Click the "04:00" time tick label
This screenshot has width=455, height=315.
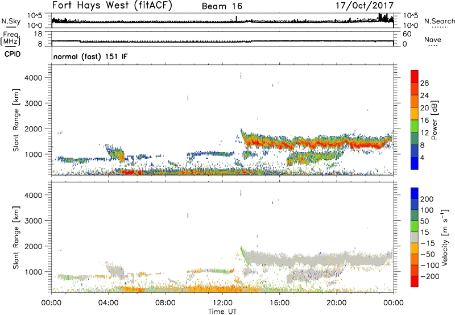pos(108,303)
